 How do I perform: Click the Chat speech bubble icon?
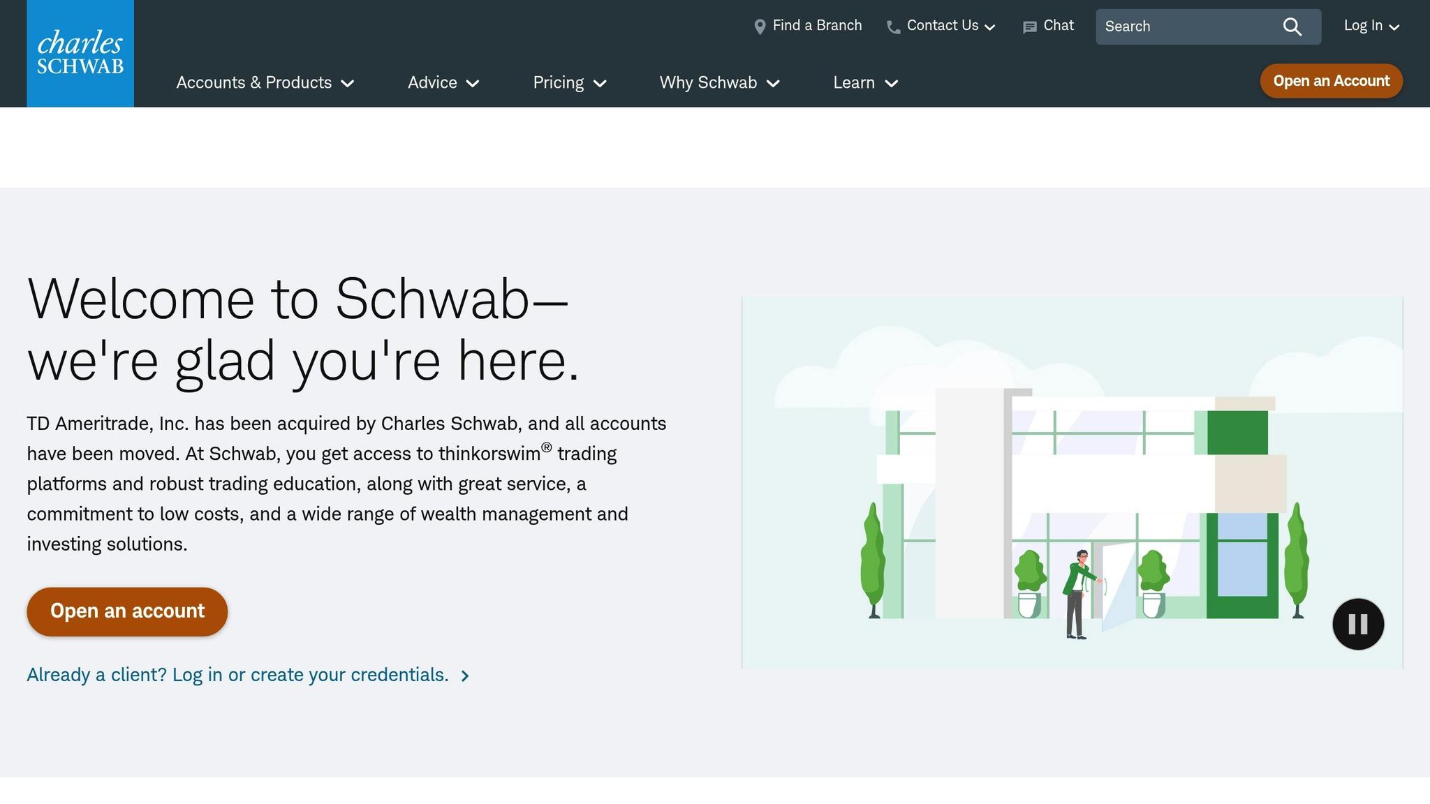click(1029, 27)
